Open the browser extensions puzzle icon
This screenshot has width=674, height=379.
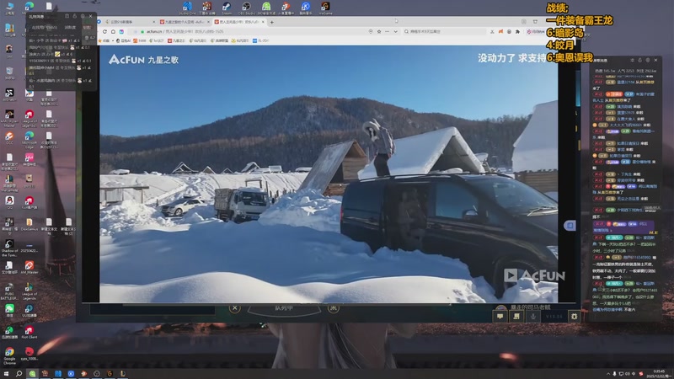pos(517,32)
